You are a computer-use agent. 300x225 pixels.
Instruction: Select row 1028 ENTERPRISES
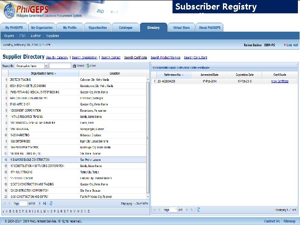74,141
